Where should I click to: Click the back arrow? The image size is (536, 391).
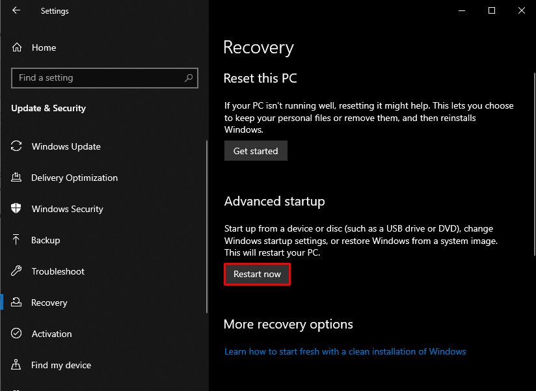[x=14, y=10]
